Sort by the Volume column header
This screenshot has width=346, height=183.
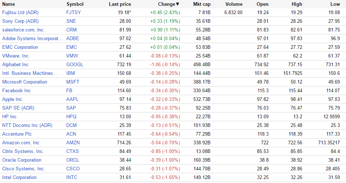[234, 4]
